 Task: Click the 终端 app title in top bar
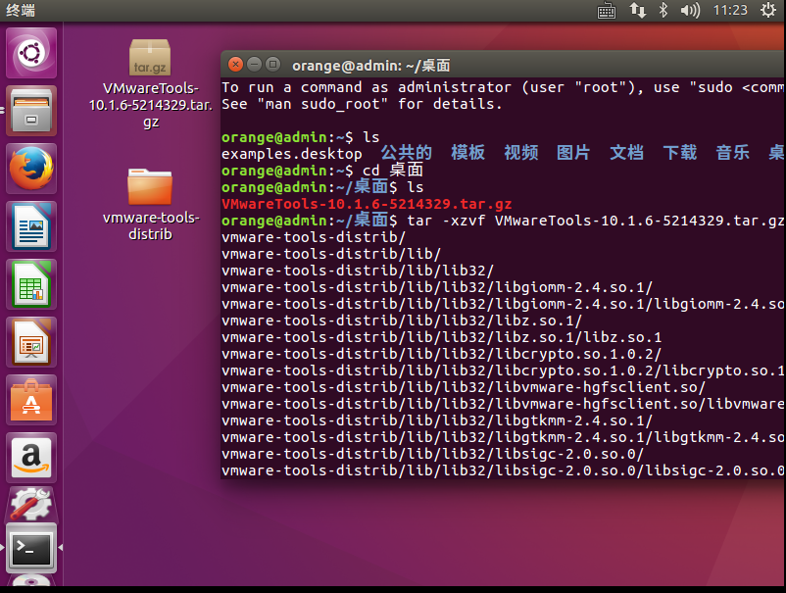(21, 10)
